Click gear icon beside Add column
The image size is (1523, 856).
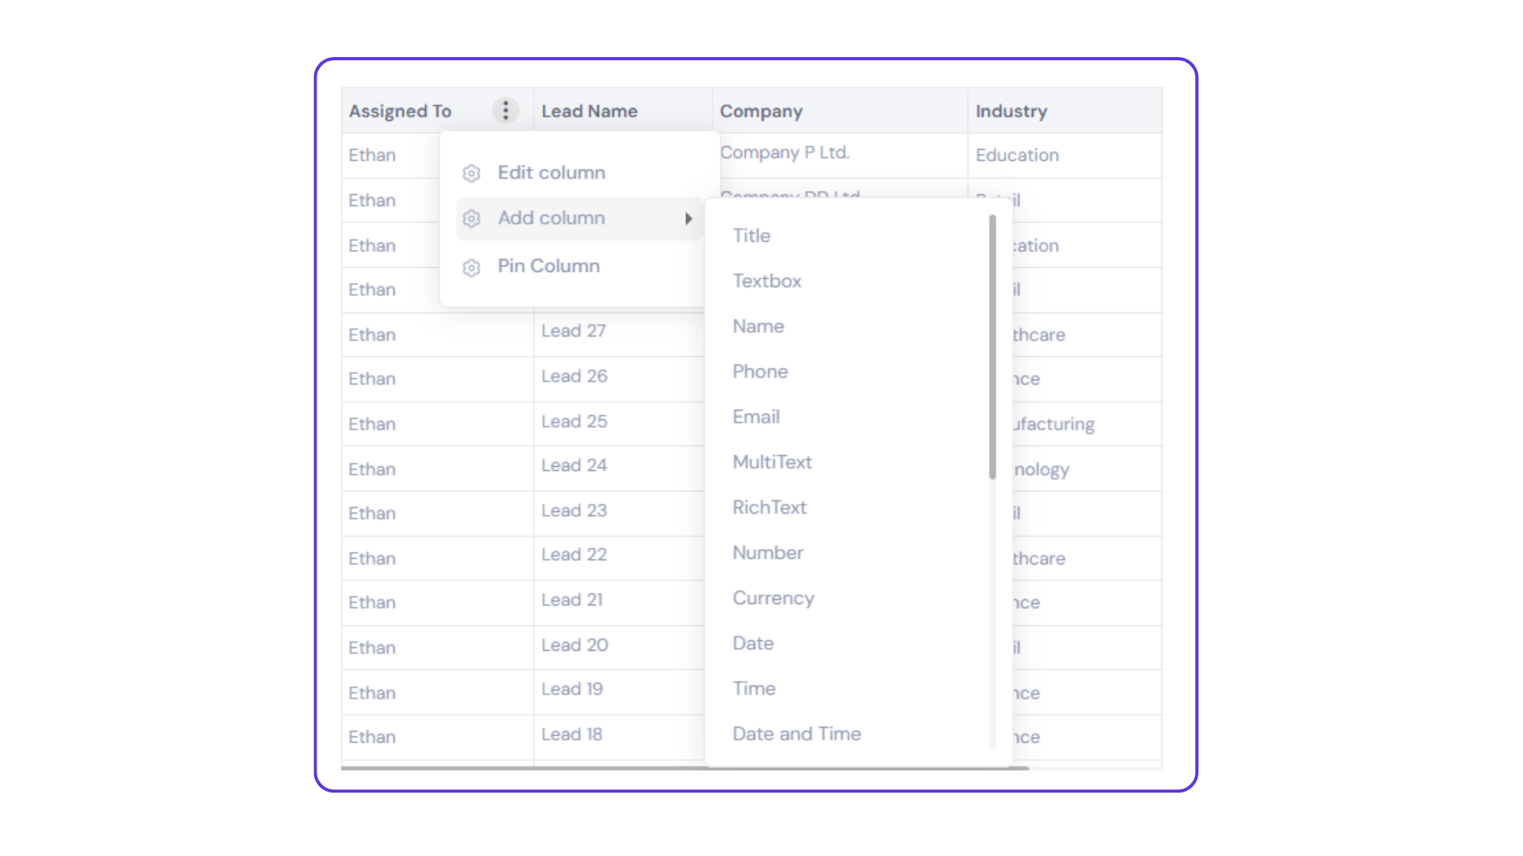click(471, 219)
